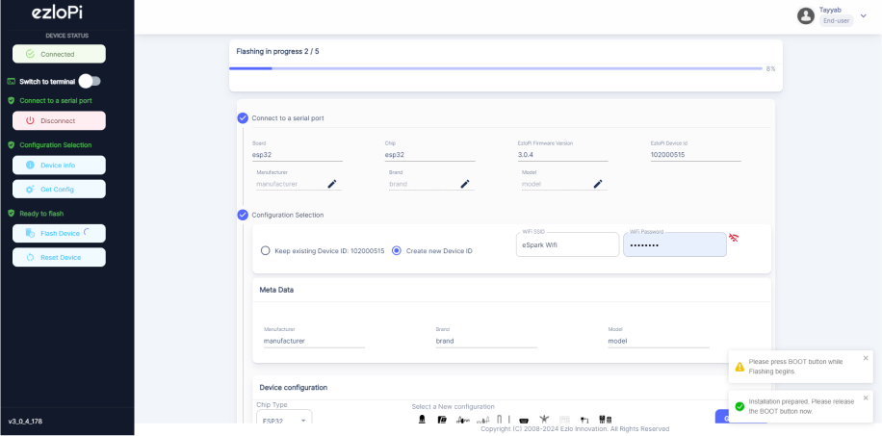Click the End-user role badge
882x436 pixels.
point(837,21)
